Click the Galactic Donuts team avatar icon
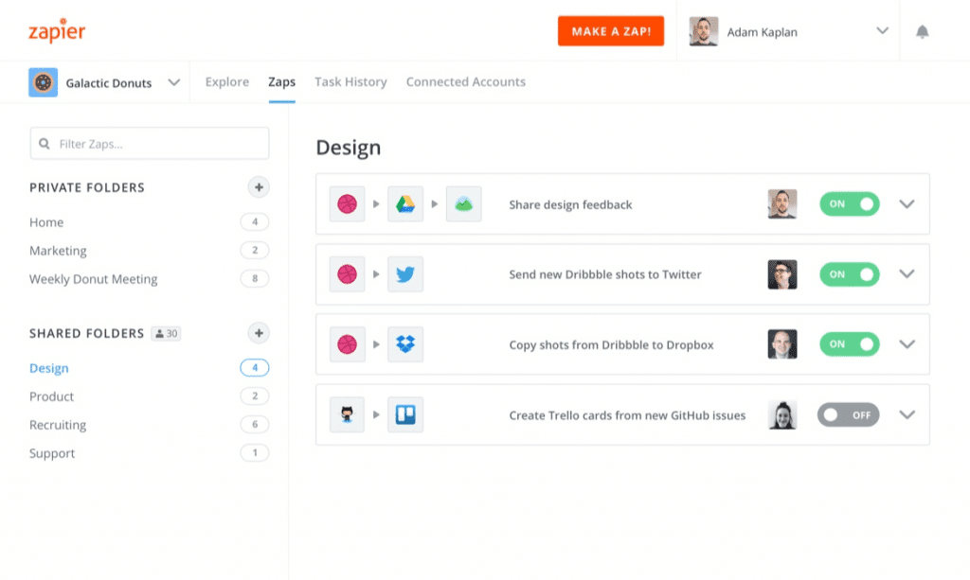This screenshot has width=970, height=580. tap(43, 82)
